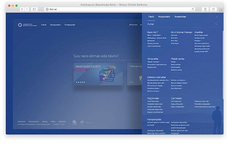Click the side panel vertical scrollbar
Screen dimensions: 229x144
click(x=223, y=65)
